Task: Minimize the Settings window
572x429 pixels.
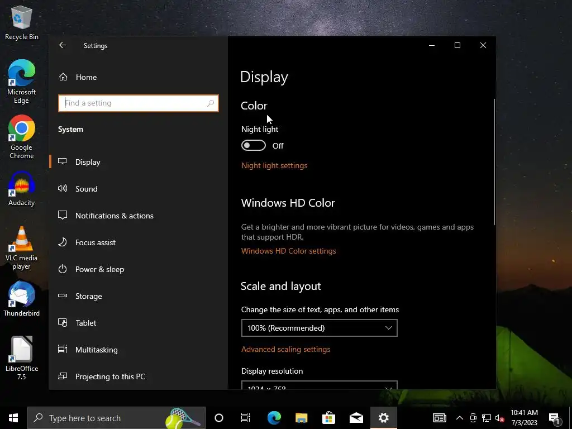Action: pos(432,45)
